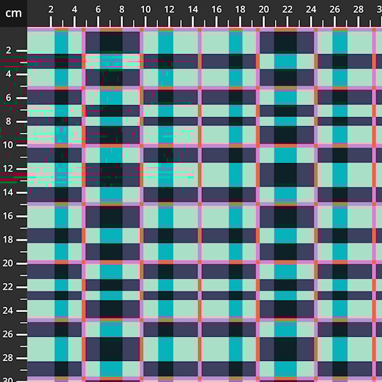The image size is (382, 382).
Task: Choose the 28 label on the left ruler
Action: (9, 358)
